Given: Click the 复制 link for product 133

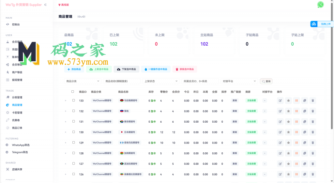Looking at the screenshot, I should tap(235, 100).
